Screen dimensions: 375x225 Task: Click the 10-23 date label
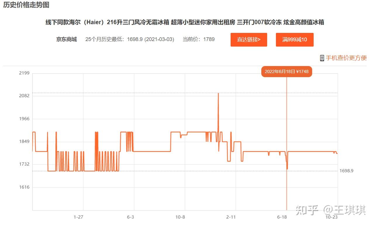(331, 217)
